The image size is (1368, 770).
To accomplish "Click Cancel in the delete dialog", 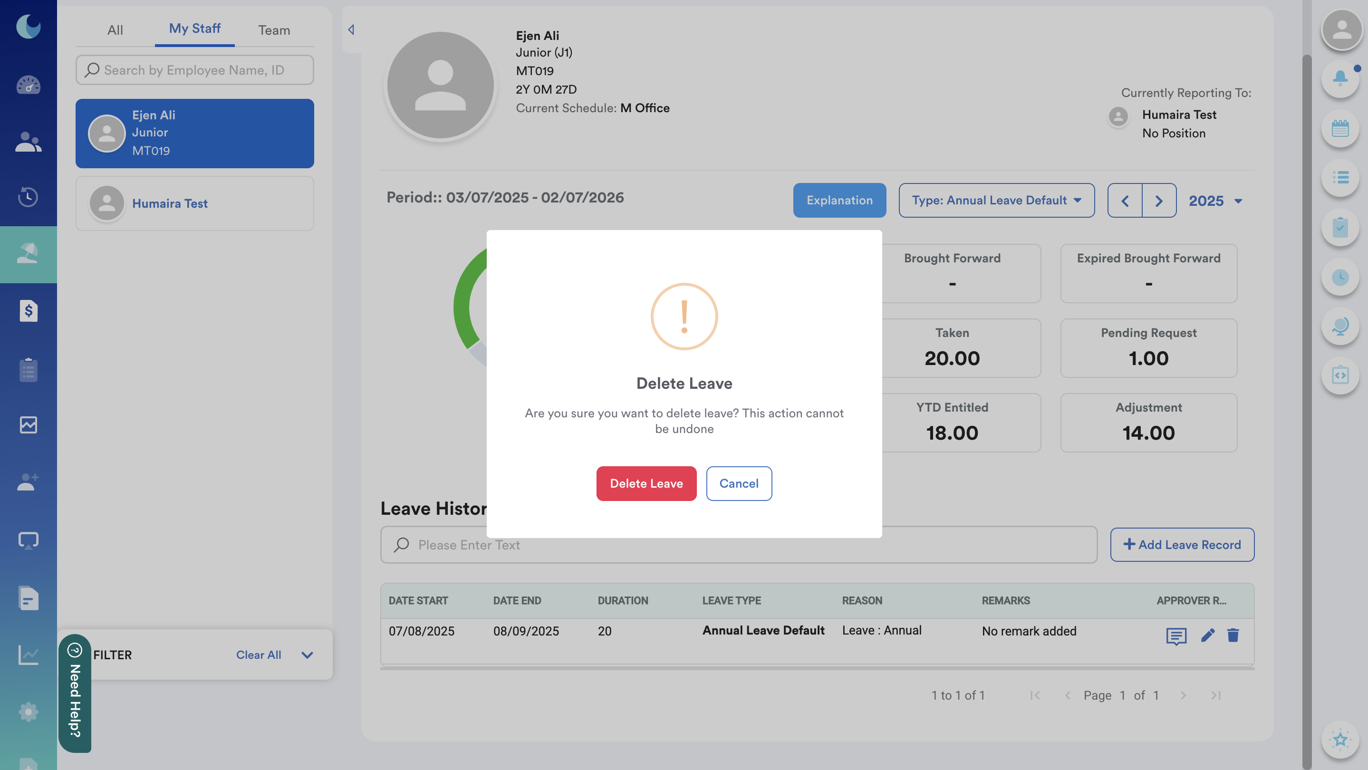I will click(x=739, y=483).
